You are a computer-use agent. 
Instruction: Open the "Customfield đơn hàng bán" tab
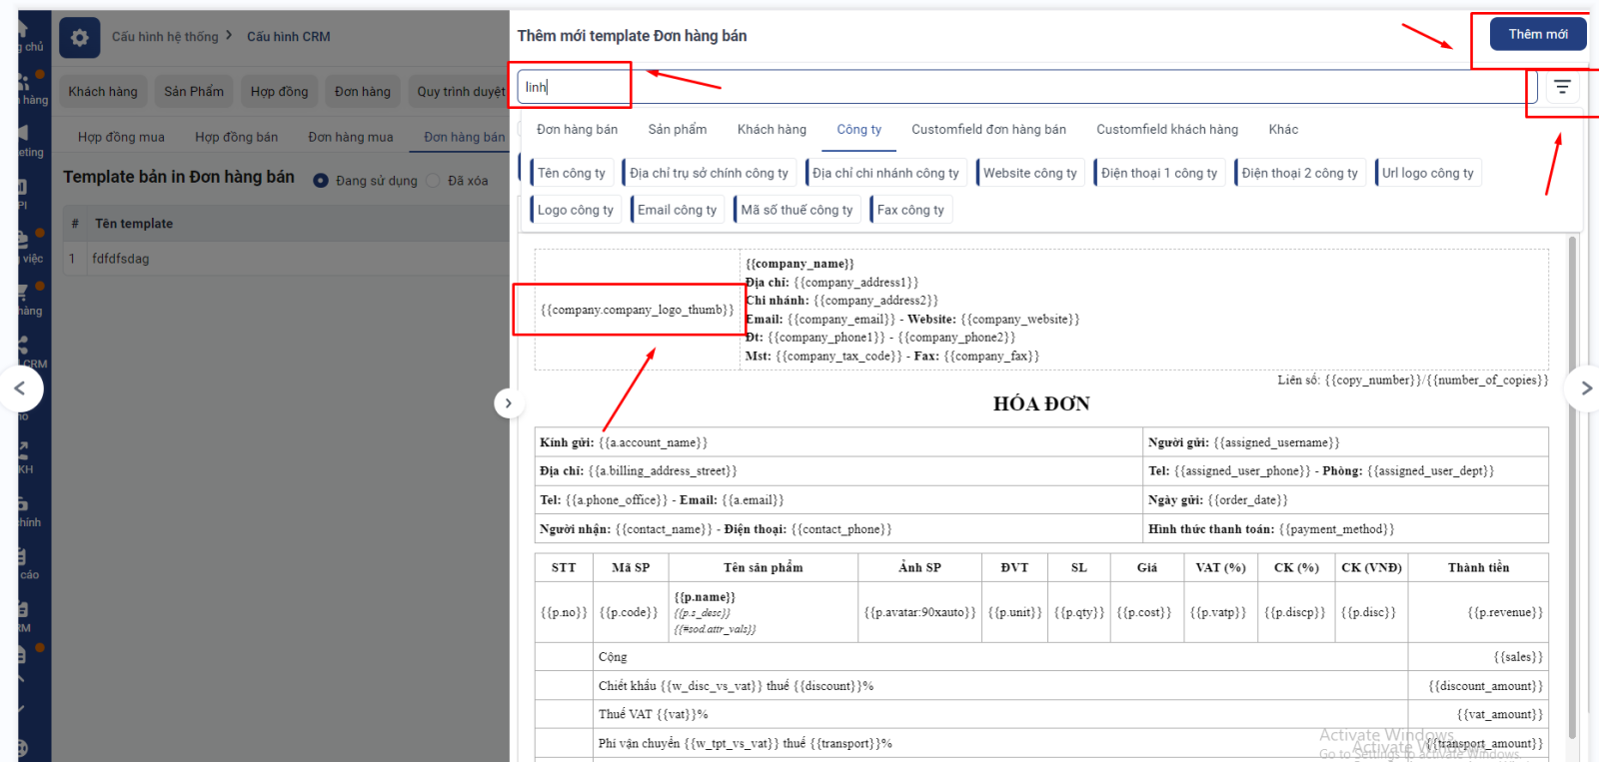987,130
